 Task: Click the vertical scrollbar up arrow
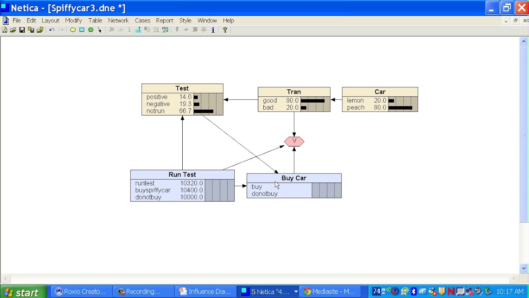click(x=524, y=41)
